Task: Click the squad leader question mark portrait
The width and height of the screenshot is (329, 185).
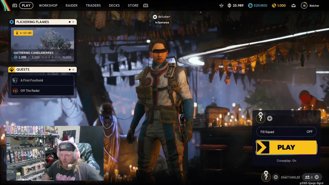Action: pyautogui.click(x=260, y=118)
